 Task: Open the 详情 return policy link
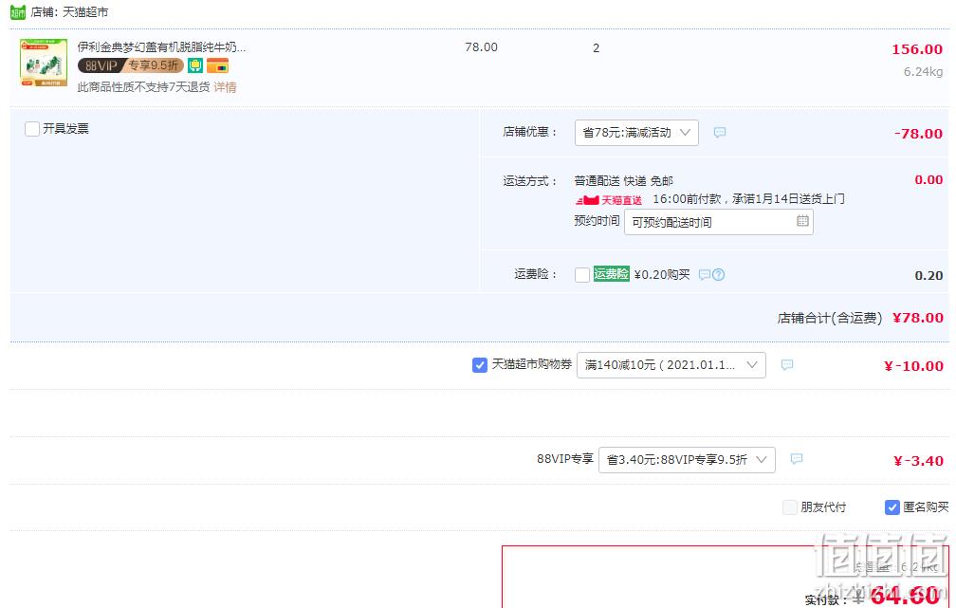point(225,87)
